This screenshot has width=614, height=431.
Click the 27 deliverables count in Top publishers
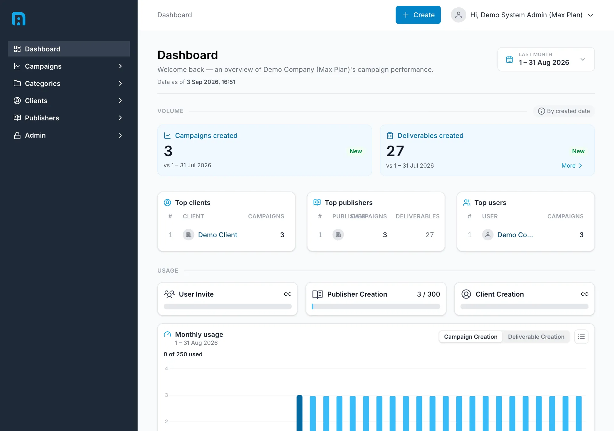[x=429, y=235]
